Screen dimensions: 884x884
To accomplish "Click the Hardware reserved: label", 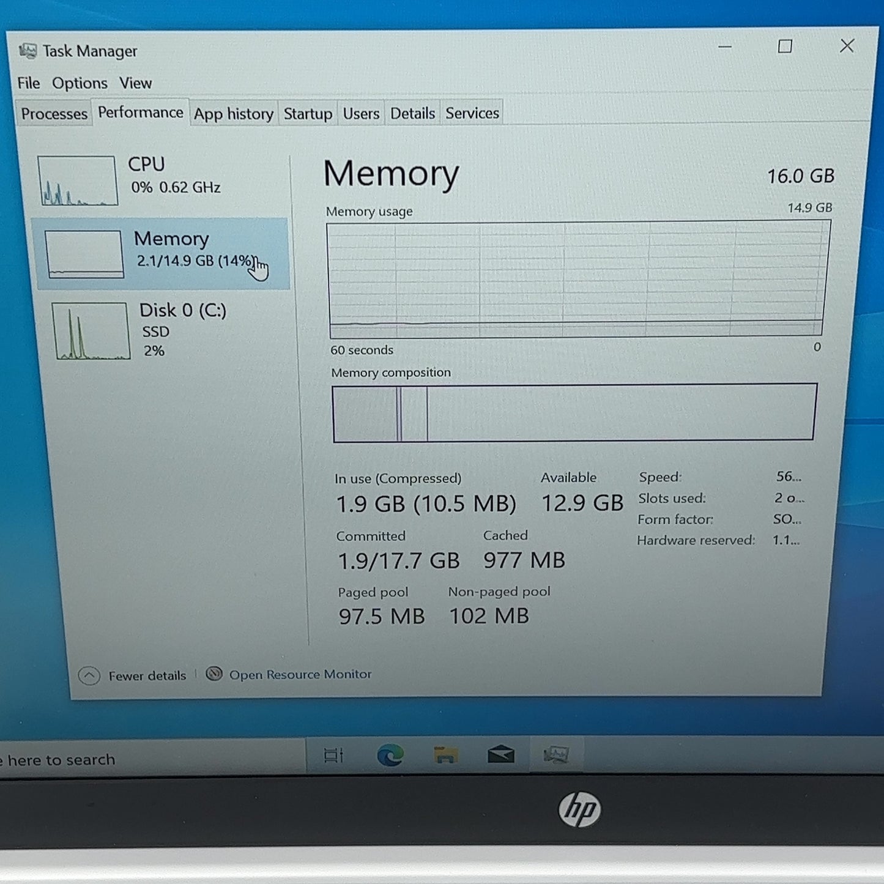I will pos(696,540).
